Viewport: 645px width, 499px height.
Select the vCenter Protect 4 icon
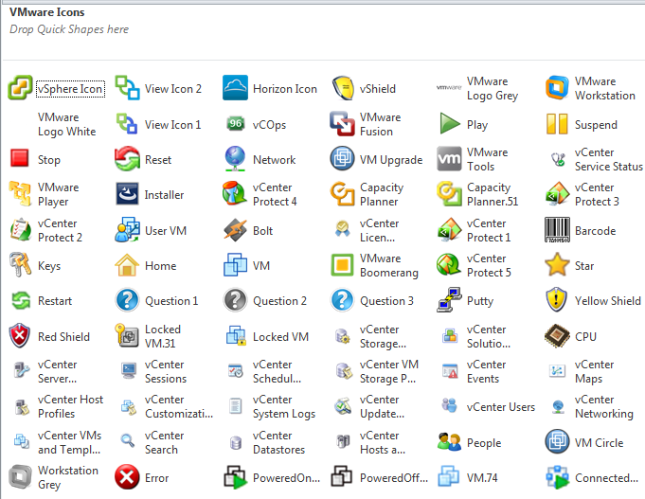235,194
